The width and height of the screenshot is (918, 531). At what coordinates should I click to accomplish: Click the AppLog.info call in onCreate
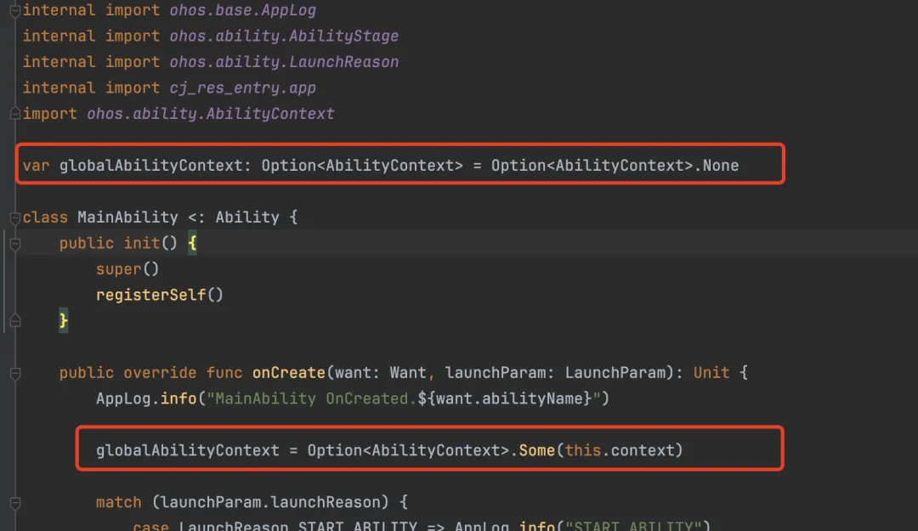(x=146, y=398)
